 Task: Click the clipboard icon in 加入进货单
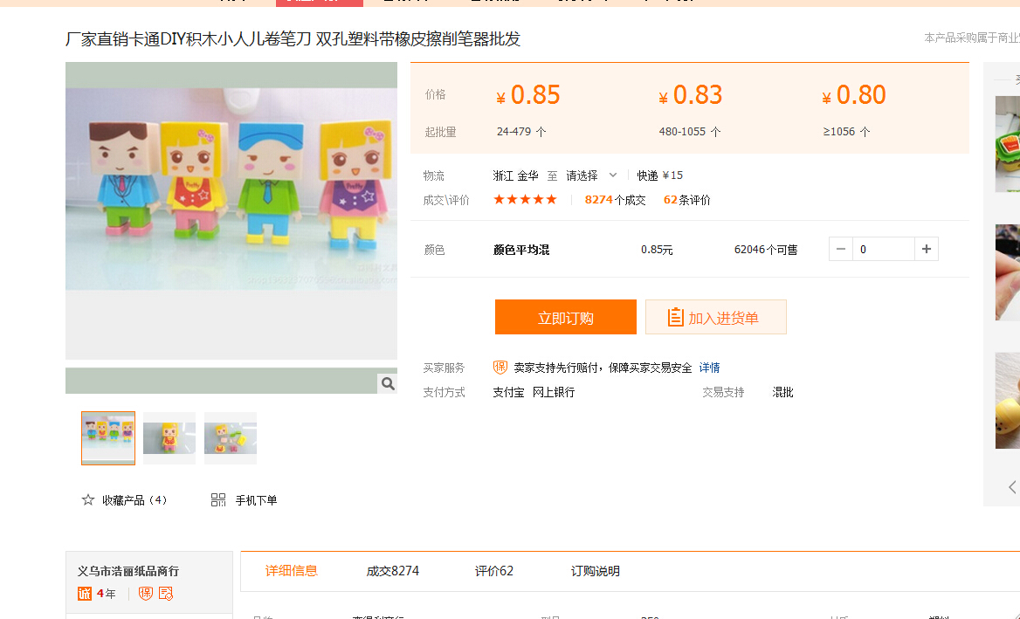click(x=675, y=318)
